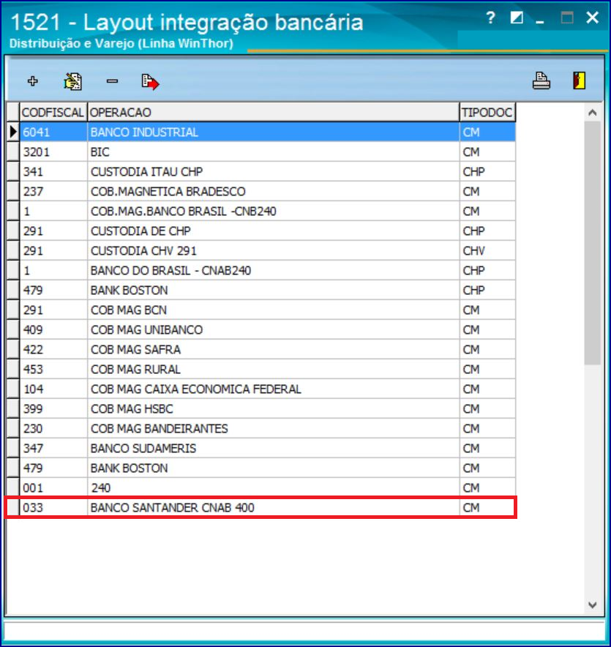Sort by the OPERACAO column header
611x647 pixels.
pos(273,112)
